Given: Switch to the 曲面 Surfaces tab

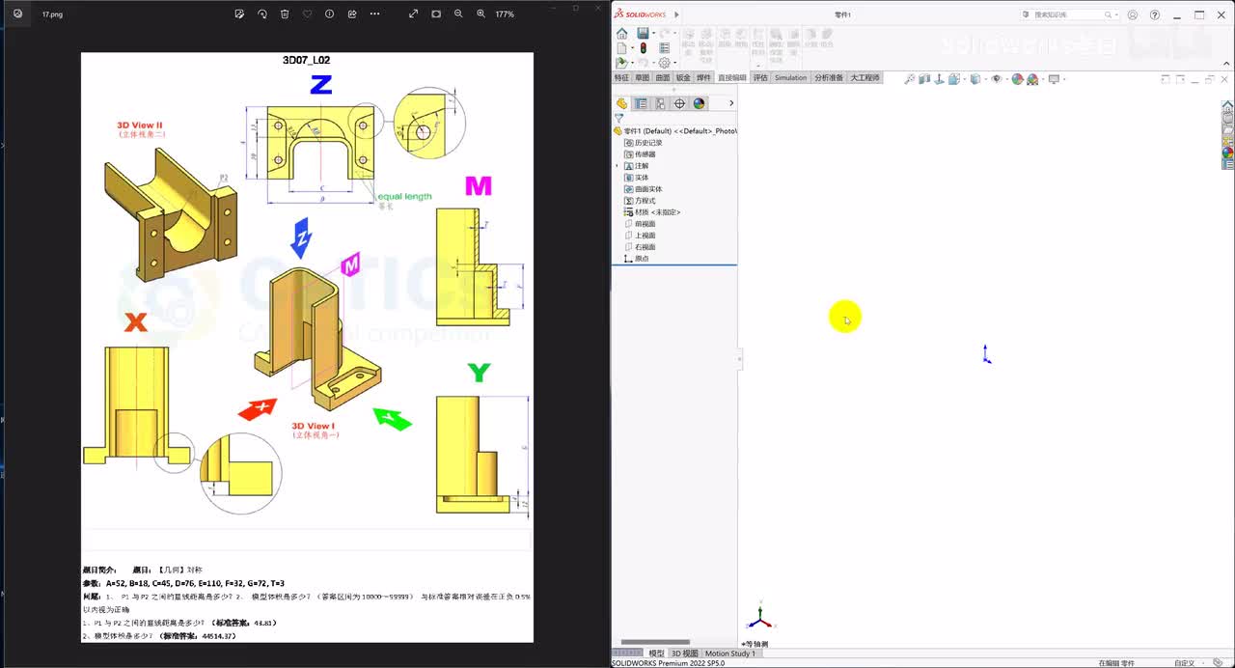Looking at the screenshot, I should (x=663, y=77).
